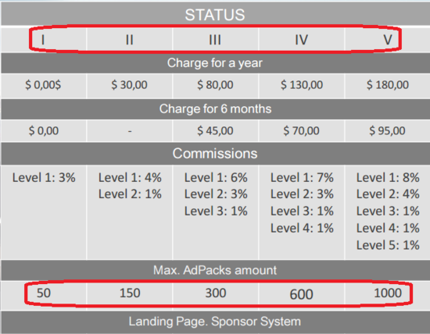Click the $ 80,00 yearly charge cell
Image resolution: width=430 pixels, height=334 pixels.
click(x=215, y=85)
